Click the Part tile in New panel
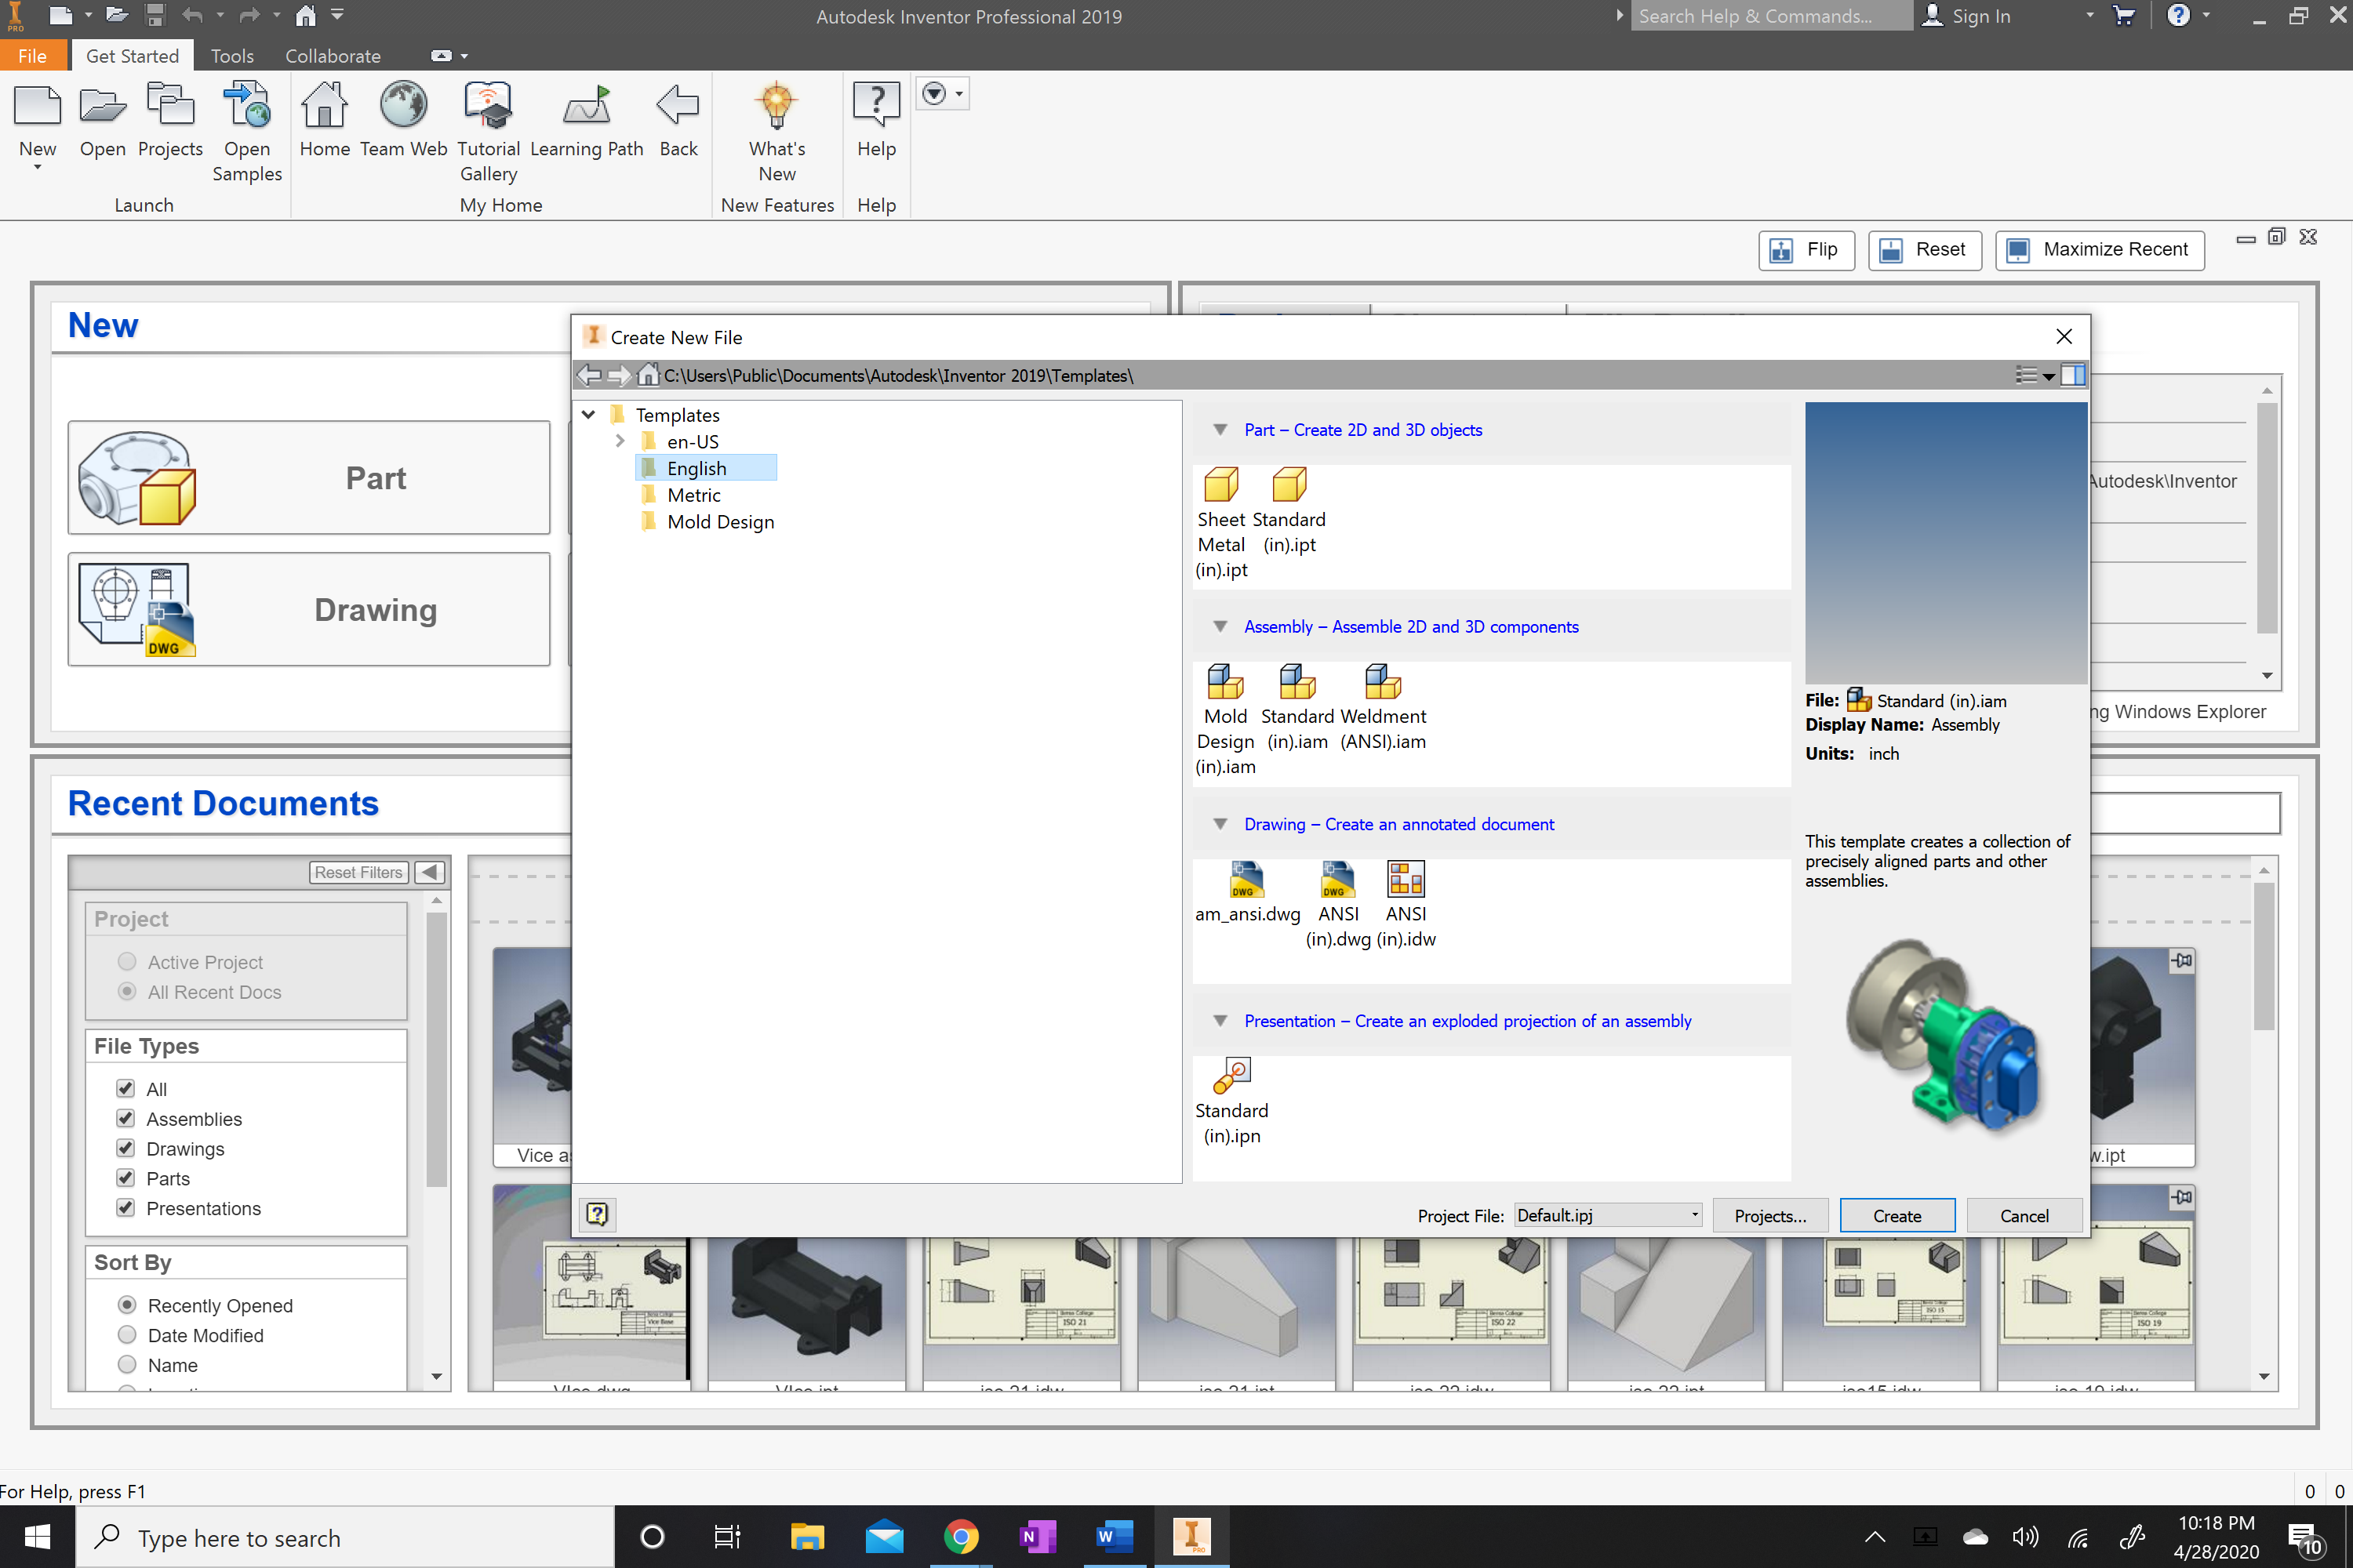The width and height of the screenshot is (2353, 1568). (x=308, y=478)
